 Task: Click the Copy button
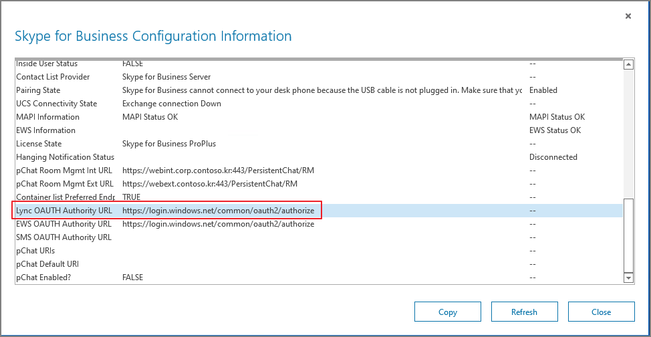click(448, 312)
